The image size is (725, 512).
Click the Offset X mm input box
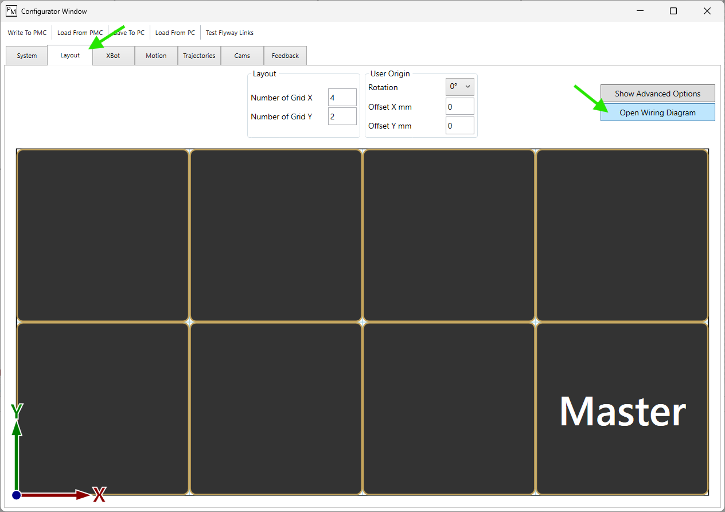coord(459,107)
